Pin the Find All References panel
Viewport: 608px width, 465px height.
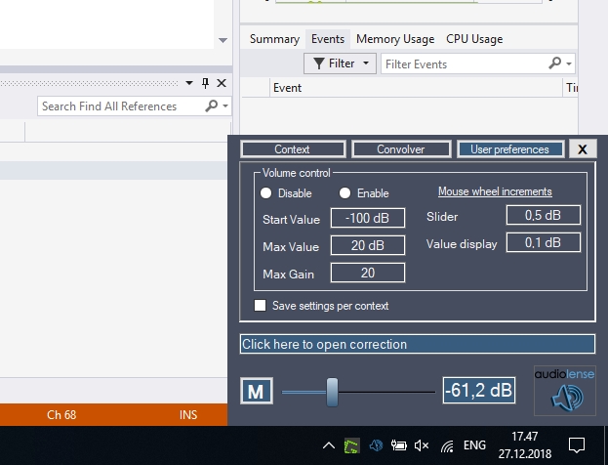click(x=205, y=83)
